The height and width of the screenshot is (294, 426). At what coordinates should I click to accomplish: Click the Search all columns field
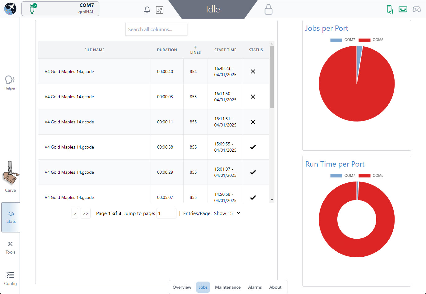point(156,30)
